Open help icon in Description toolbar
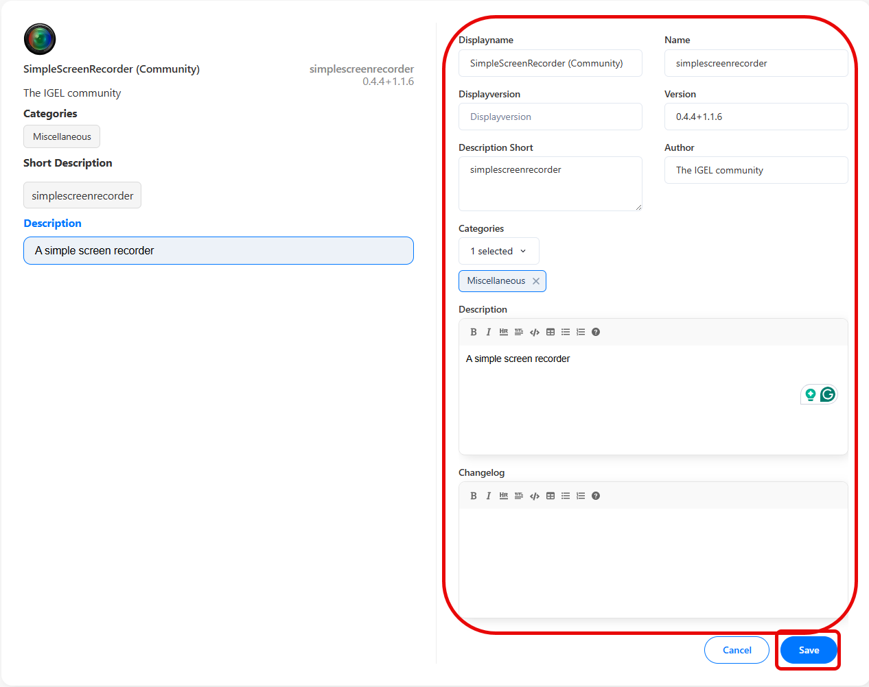This screenshot has height=687, width=869. [x=596, y=332]
